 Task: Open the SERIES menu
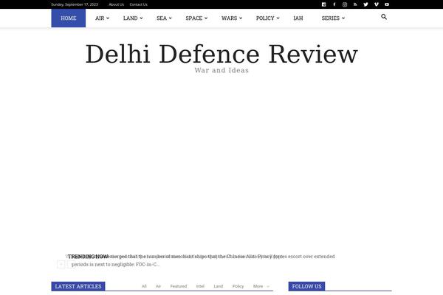pos(333,18)
